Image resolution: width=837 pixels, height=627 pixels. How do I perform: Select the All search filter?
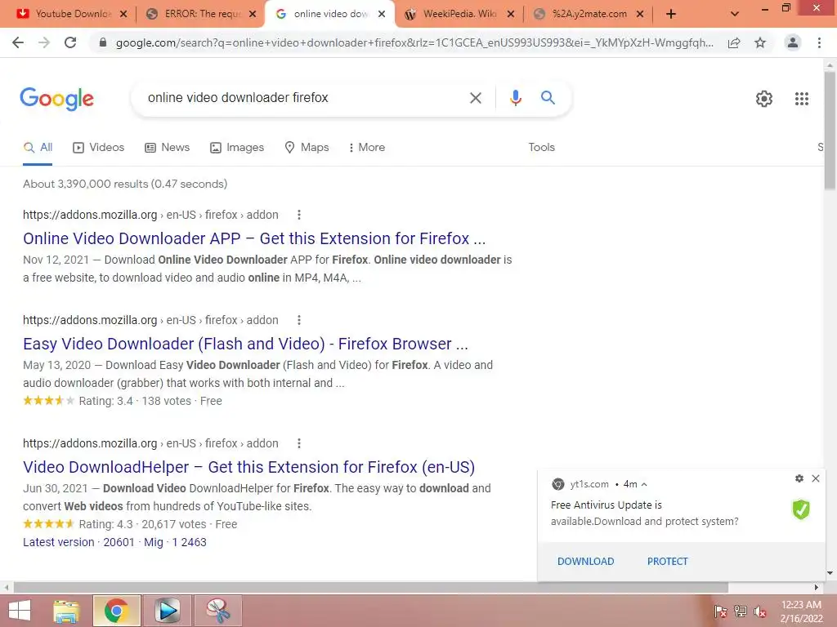(38, 147)
